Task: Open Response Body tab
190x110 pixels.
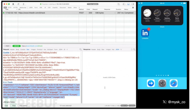Action: tap(99, 50)
